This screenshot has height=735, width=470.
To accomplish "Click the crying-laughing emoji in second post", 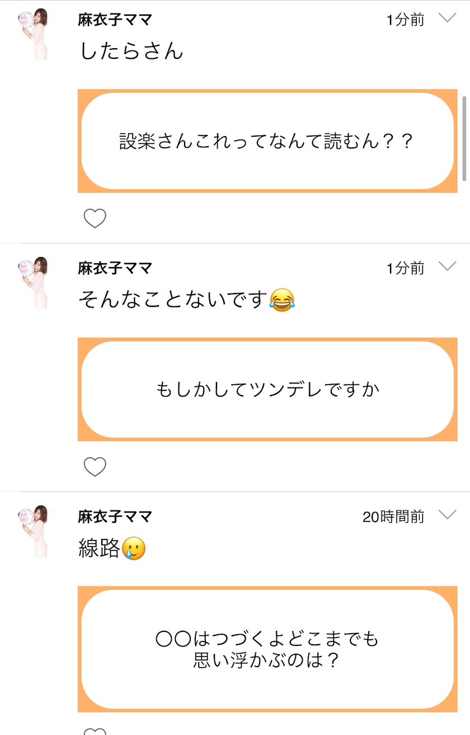I will click(281, 300).
